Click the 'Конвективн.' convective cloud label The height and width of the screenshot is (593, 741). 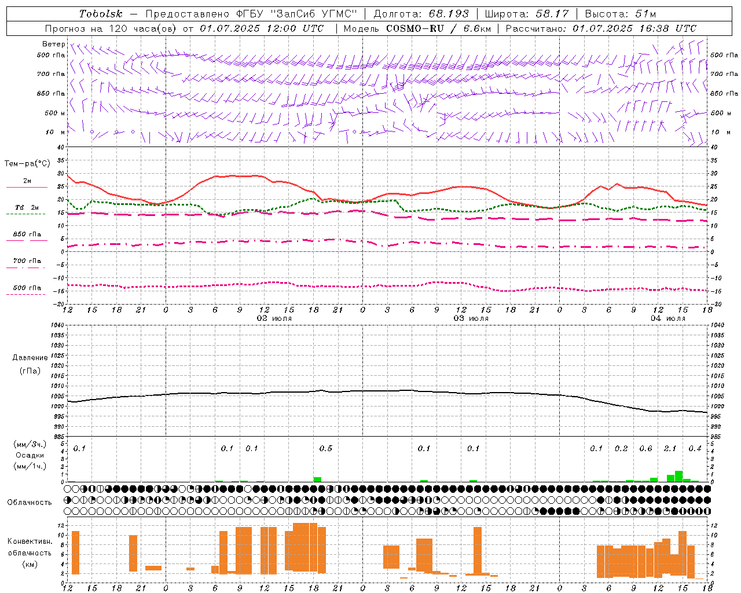click(30, 541)
